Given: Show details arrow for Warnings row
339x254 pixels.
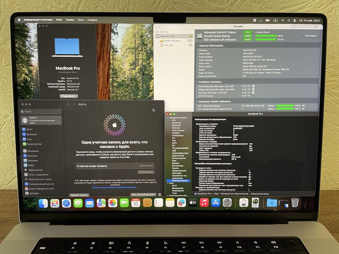Looking at the screenshot, I should 253,92.
